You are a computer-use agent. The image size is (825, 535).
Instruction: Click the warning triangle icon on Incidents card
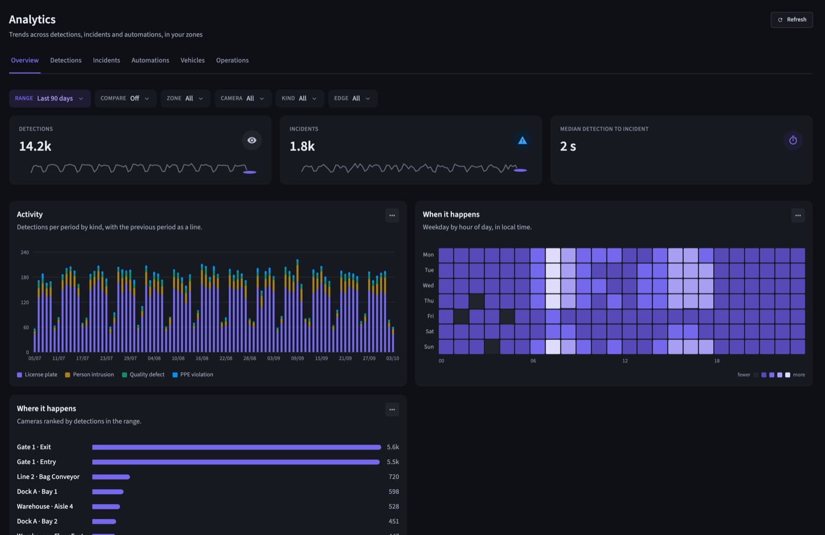(522, 140)
